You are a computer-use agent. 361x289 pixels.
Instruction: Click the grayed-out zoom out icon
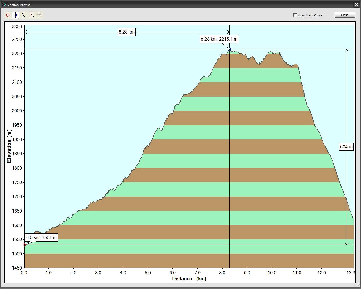(39, 15)
